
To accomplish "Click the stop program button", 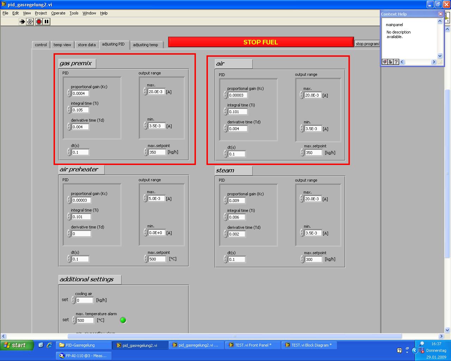I will tap(367, 44).
